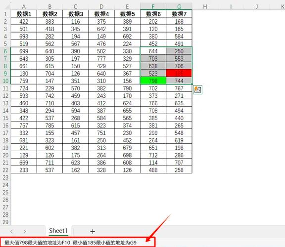Go to previous sheet using left arrow
Viewport: 285px width, 247px height.
(x=12, y=231)
